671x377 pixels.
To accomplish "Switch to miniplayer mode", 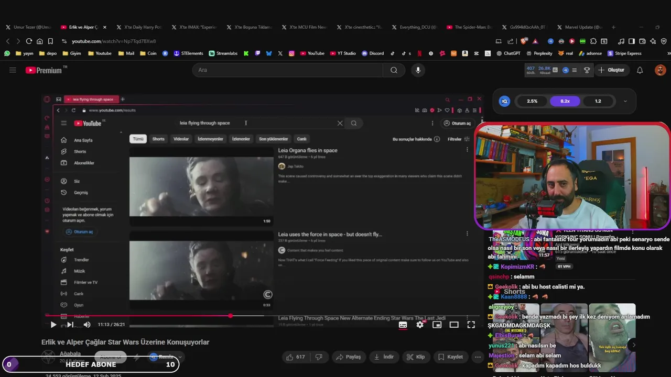I will coord(437,325).
